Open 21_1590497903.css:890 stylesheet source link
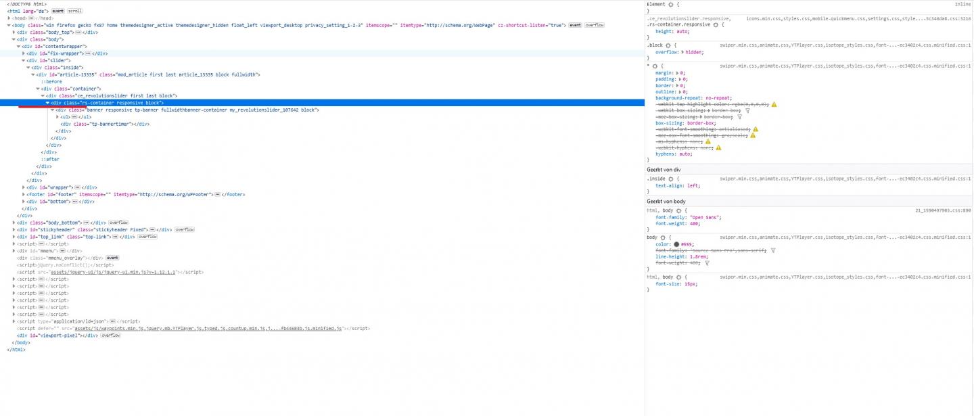 pyautogui.click(x=943, y=210)
